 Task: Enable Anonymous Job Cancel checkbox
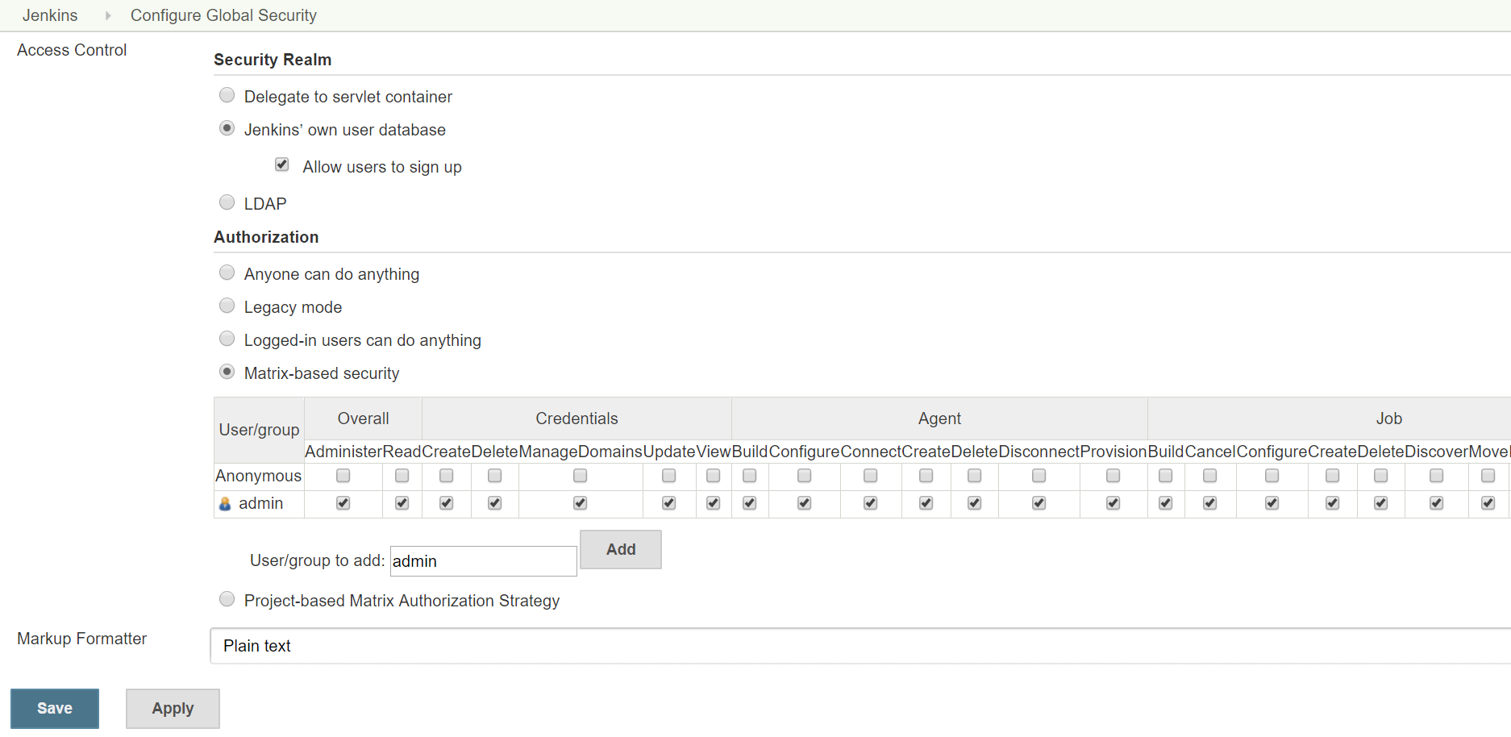(1210, 476)
